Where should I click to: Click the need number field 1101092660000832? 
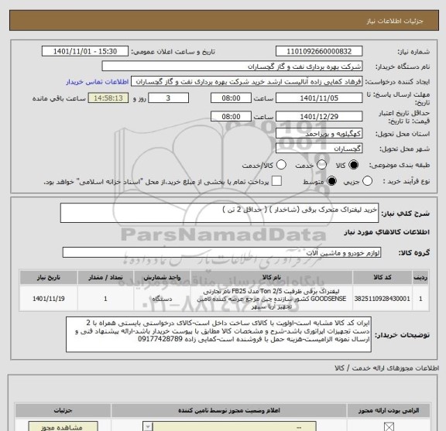pos(319,52)
